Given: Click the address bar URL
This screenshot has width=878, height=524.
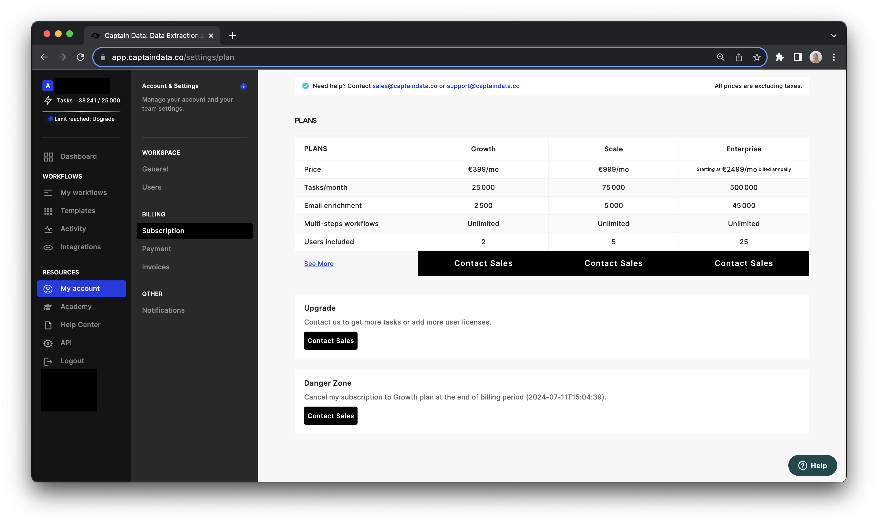Looking at the screenshot, I should tap(173, 57).
